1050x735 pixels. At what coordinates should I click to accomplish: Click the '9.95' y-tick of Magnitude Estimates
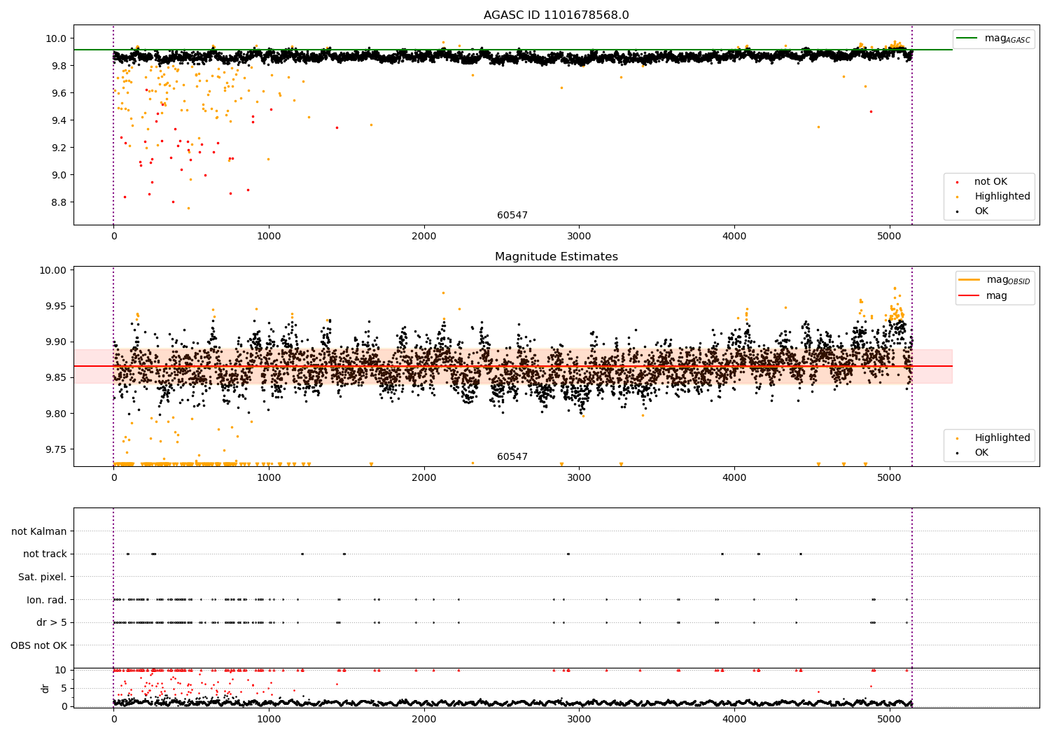pyautogui.click(x=57, y=307)
